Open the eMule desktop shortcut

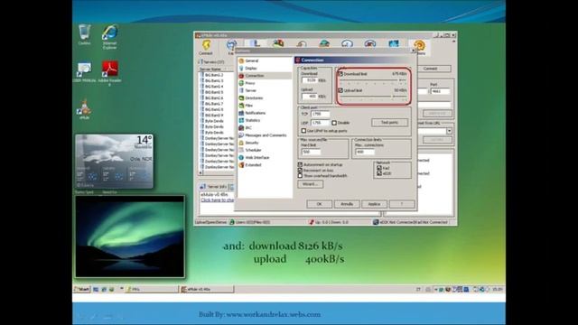coord(84,109)
